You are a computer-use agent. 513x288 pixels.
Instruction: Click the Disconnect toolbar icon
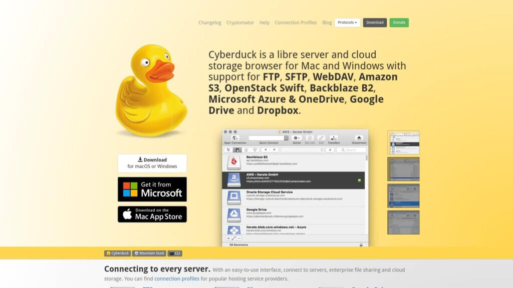click(x=359, y=136)
